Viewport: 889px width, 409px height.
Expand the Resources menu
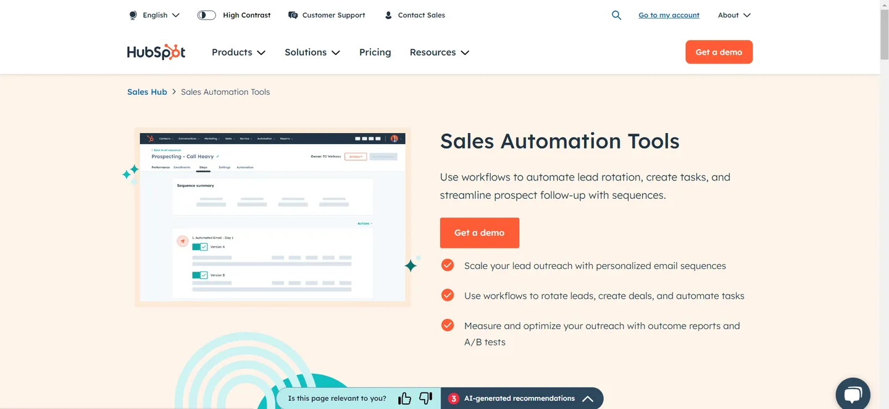440,52
